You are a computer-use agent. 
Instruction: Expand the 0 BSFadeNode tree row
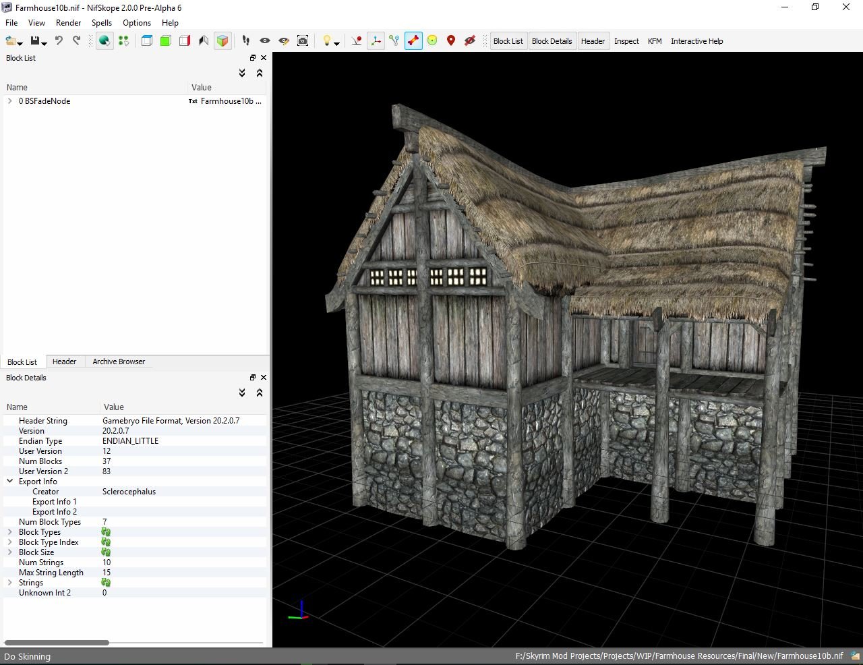(x=9, y=101)
